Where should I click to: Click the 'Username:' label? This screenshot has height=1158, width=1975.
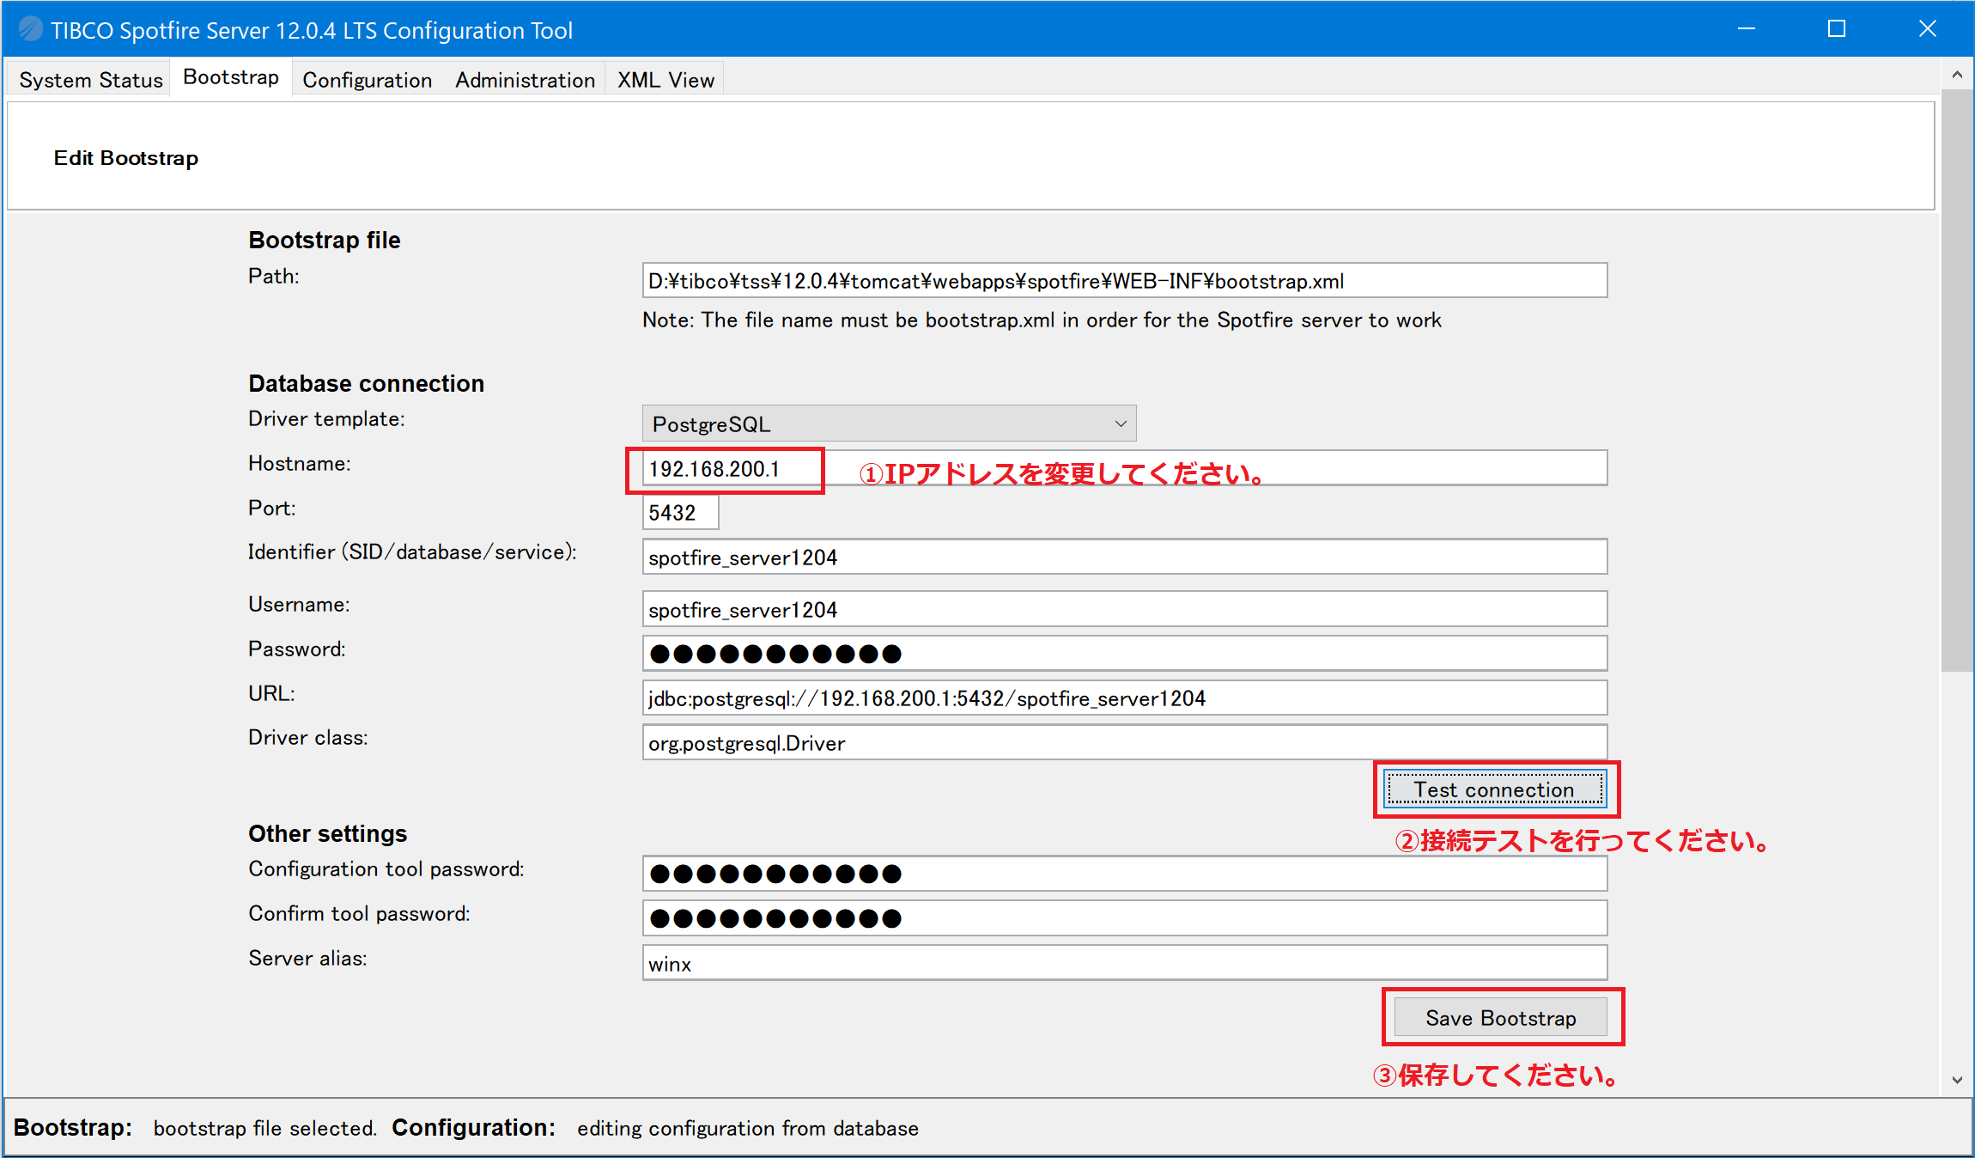(299, 605)
